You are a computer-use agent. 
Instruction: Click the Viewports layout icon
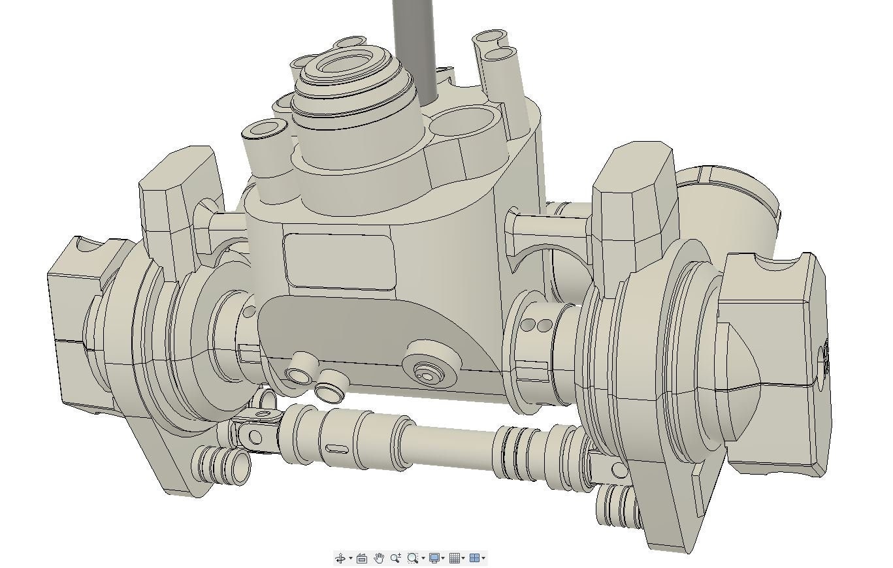pyautogui.click(x=474, y=558)
